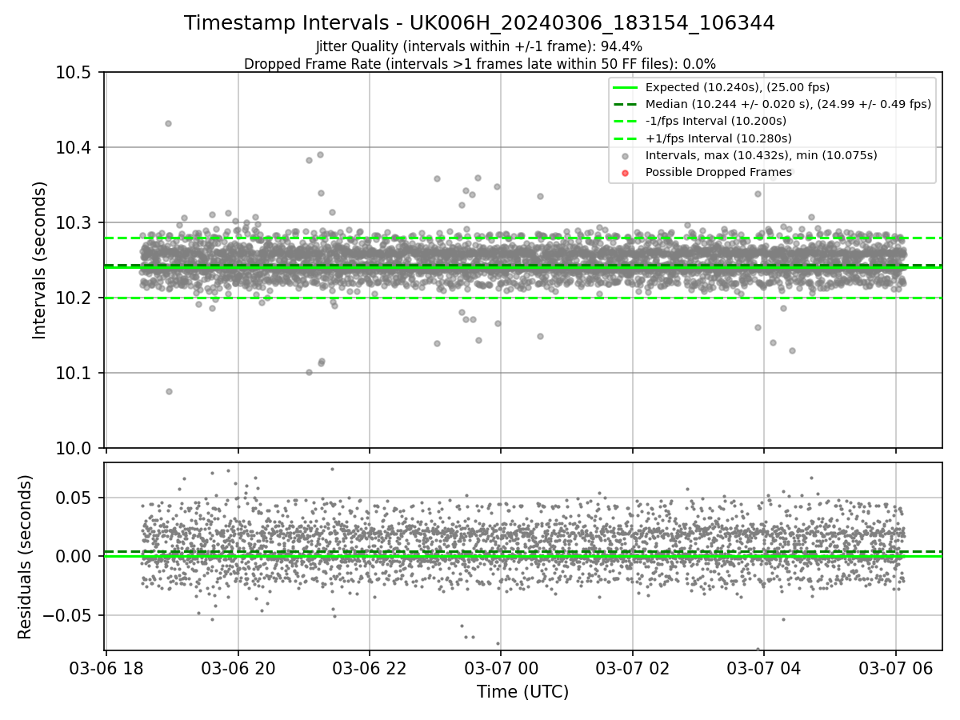Click legend entry 'Intervals, max (10.432s), min (10.075s)'
The height and width of the screenshot is (720, 960).
762,155
